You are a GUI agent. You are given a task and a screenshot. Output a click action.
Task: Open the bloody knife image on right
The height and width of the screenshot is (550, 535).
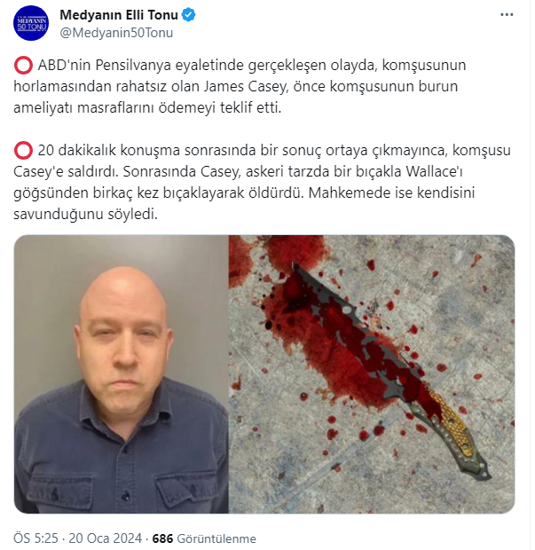click(372, 374)
